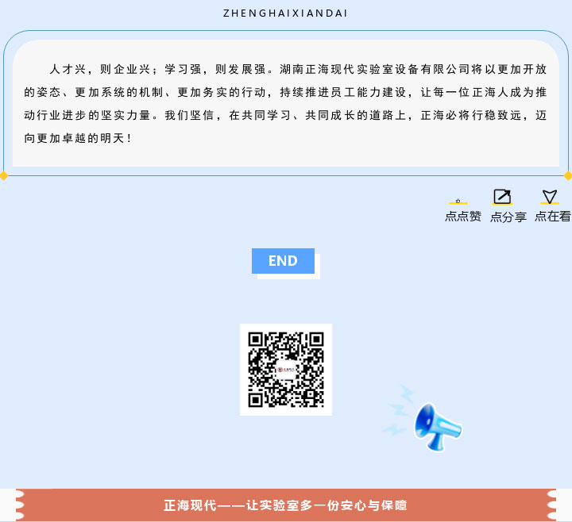This screenshot has width=572, height=522.
Task: Click the 在看 triangle icon
Action: [x=550, y=196]
